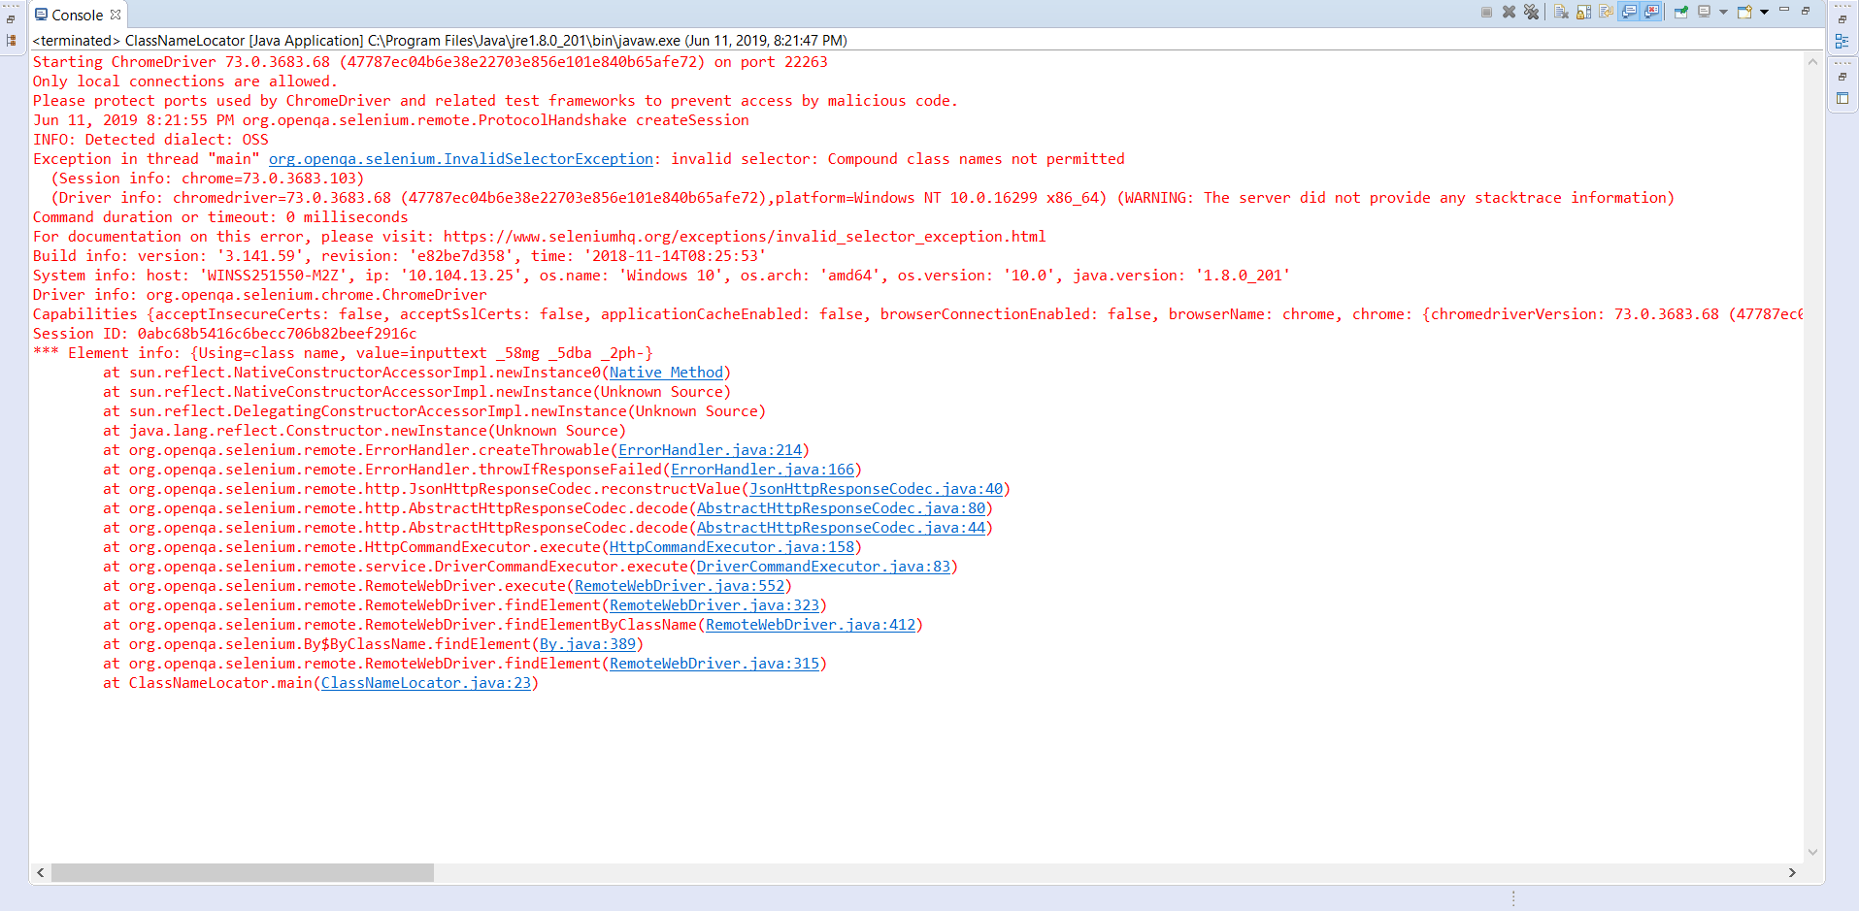Jump to JsonHttpResponseCodec.java:40
Screen dimensions: 1859x911
[x=876, y=489]
